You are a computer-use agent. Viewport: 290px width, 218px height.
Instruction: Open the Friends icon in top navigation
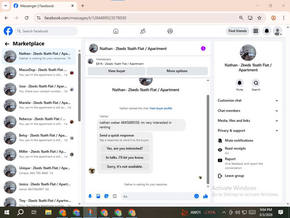tap(143, 31)
